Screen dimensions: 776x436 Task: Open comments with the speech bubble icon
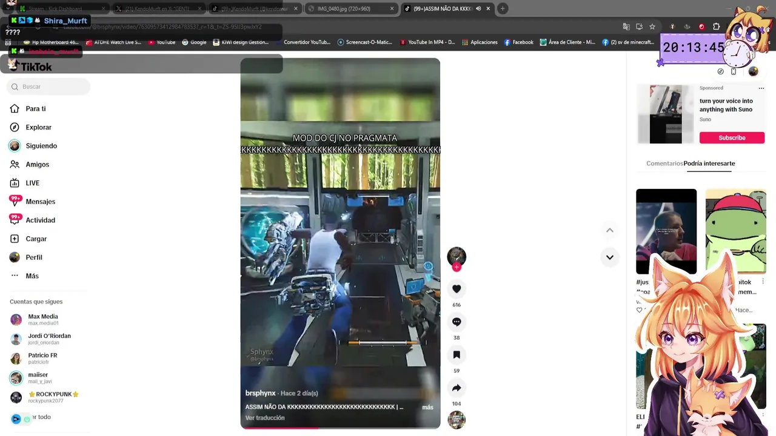pos(457,322)
